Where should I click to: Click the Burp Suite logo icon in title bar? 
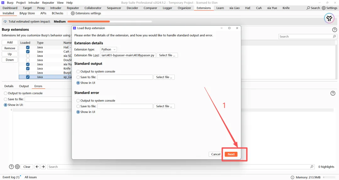click(3, 3)
